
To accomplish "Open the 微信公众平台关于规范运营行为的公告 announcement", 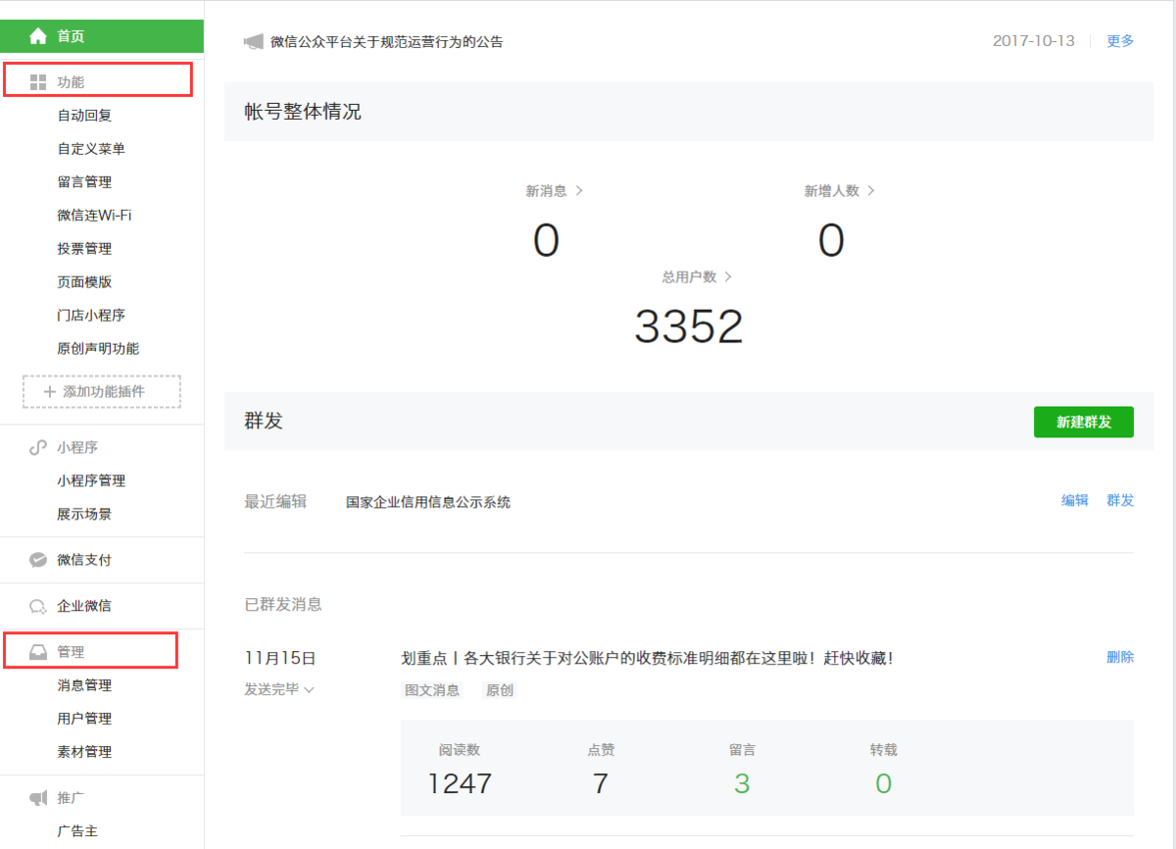I will [x=387, y=42].
